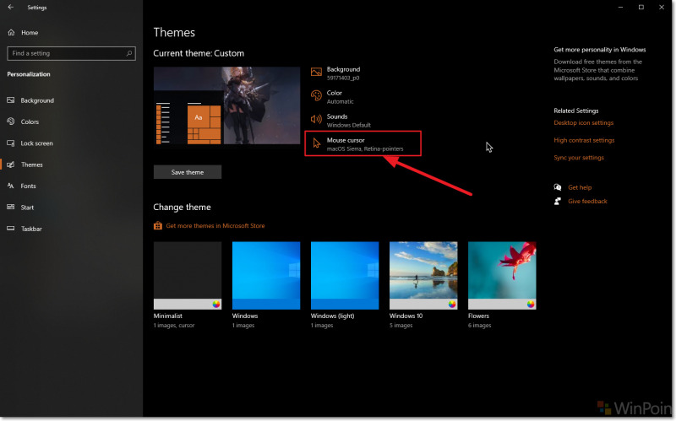Viewport: 676px width, 421px height.
Task: Go to Lock screen settings
Action: (36, 143)
